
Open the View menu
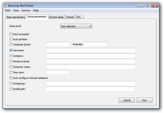coord(16,10)
